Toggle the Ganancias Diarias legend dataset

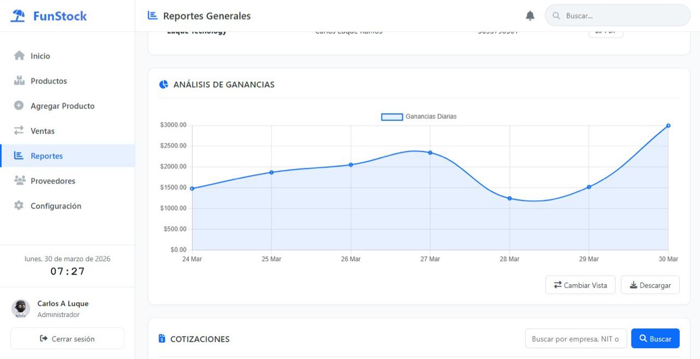click(x=419, y=116)
